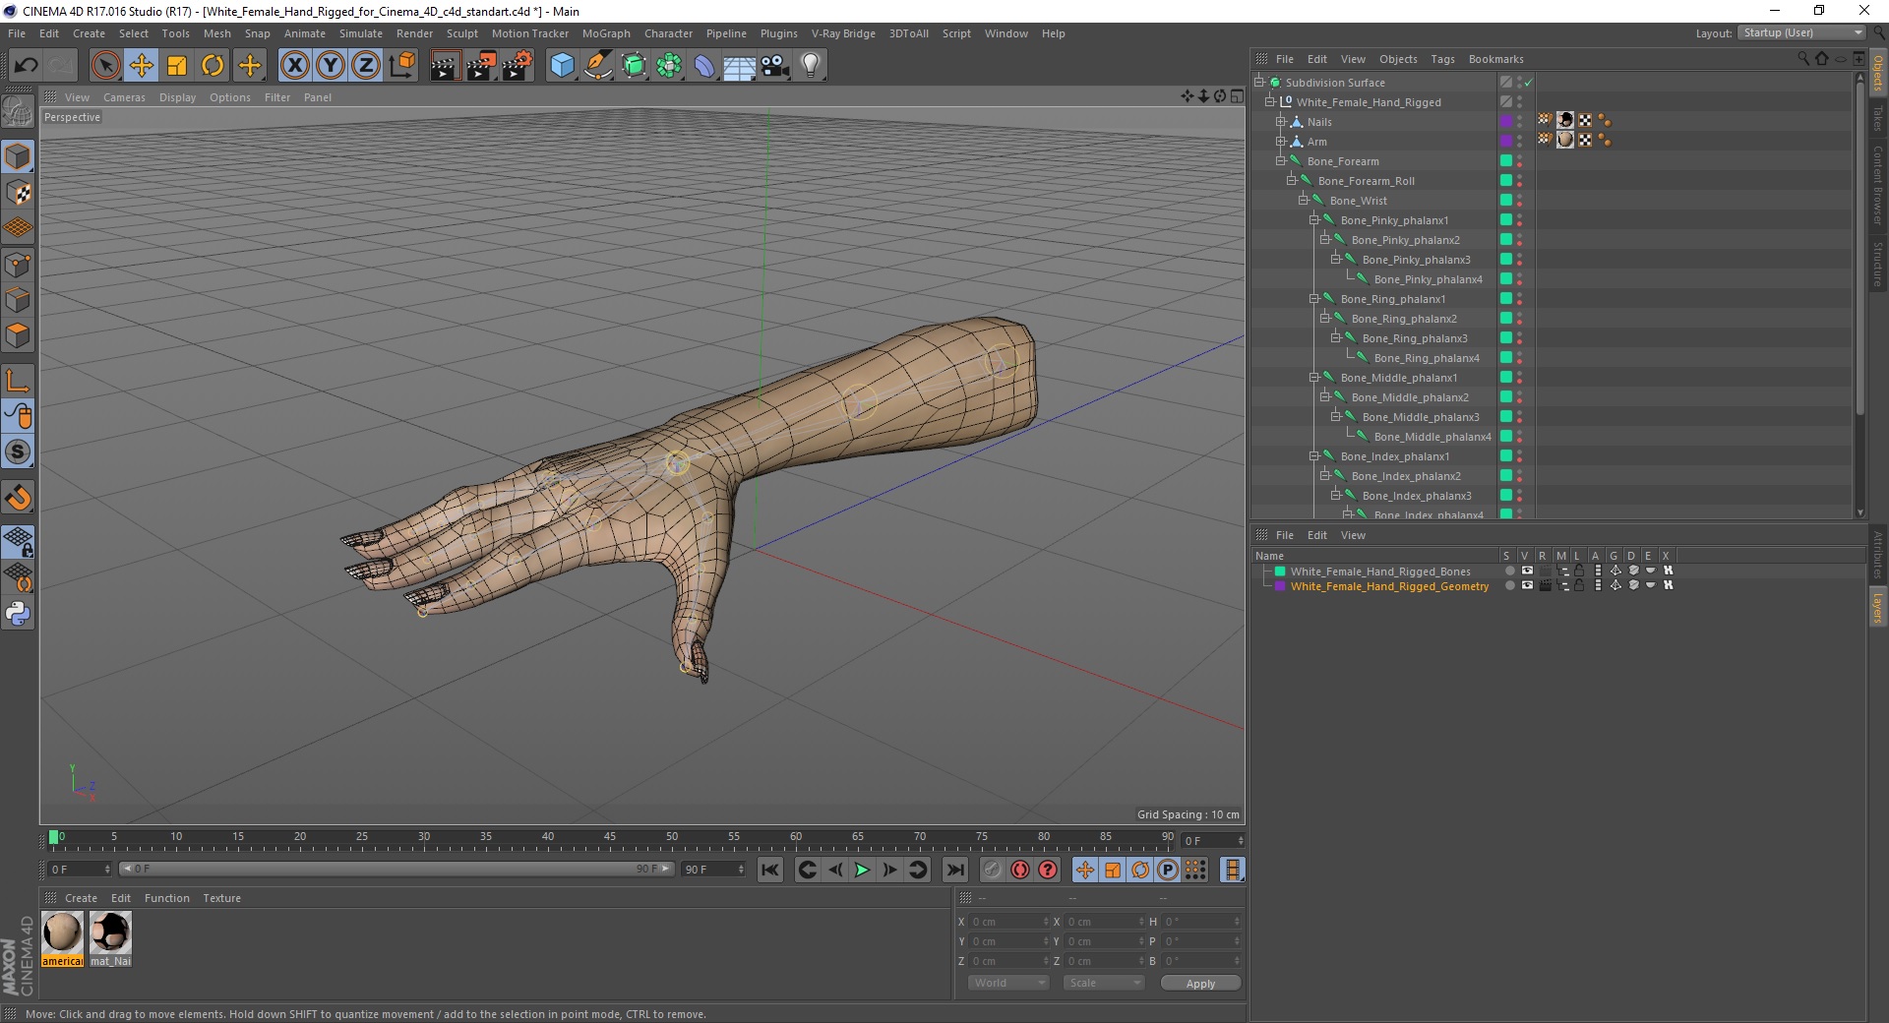The image size is (1889, 1023).
Task: Open the spline pen tool icon
Action: click(597, 66)
